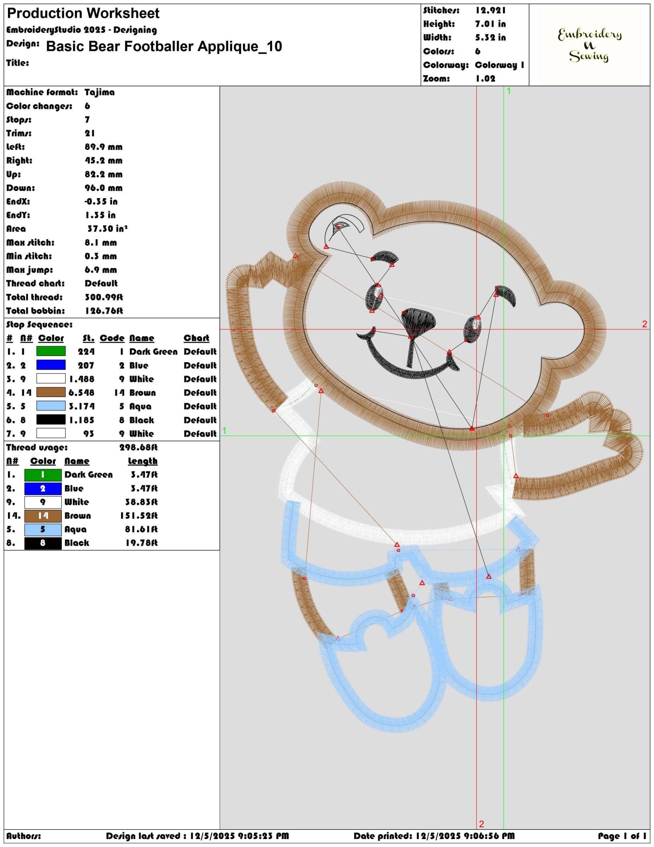
Task: Click the Aqua swatch in Stop Sequence
Action: tap(51, 406)
